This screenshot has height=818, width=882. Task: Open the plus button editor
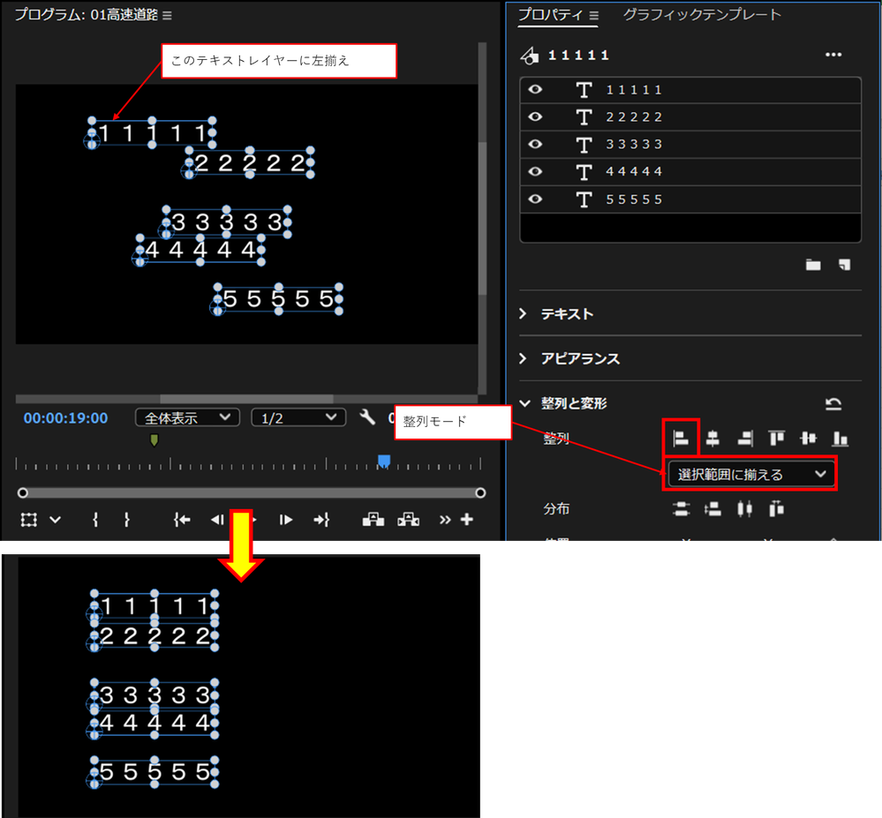467,520
